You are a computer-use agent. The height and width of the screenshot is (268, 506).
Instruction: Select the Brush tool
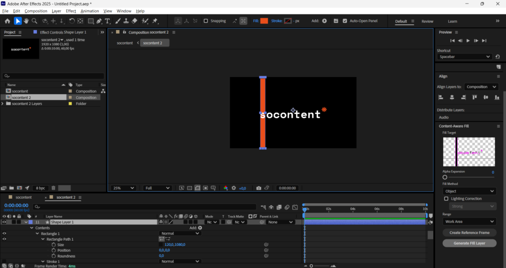coord(118,21)
